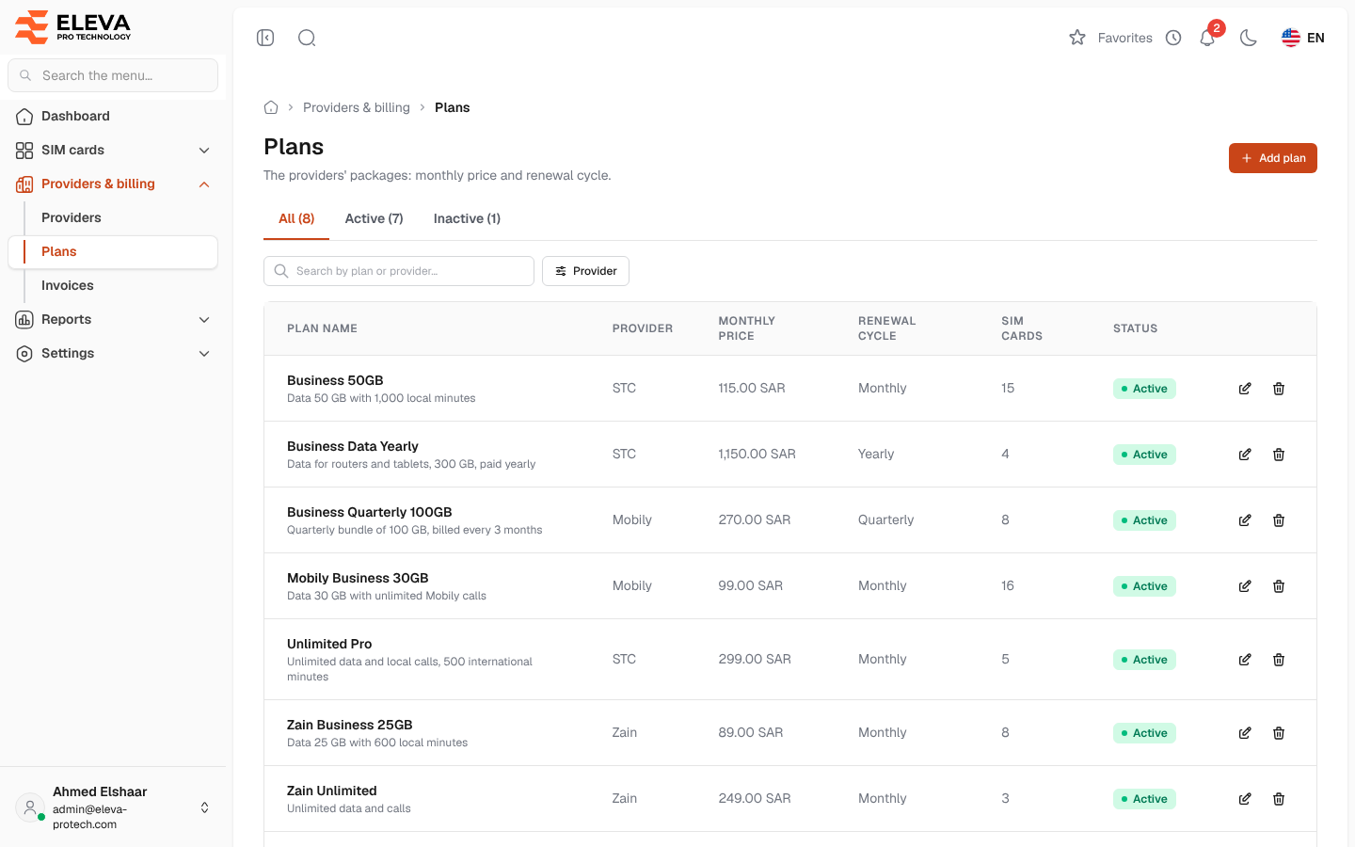Open Dashboard in the sidebar
Viewport: 1355px width, 847px height.
113,117
